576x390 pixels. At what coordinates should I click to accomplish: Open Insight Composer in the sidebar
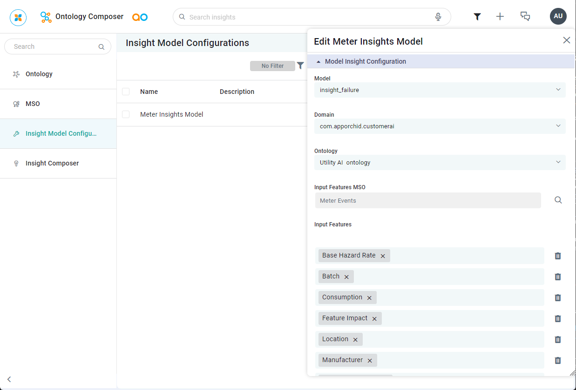(x=52, y=163)
